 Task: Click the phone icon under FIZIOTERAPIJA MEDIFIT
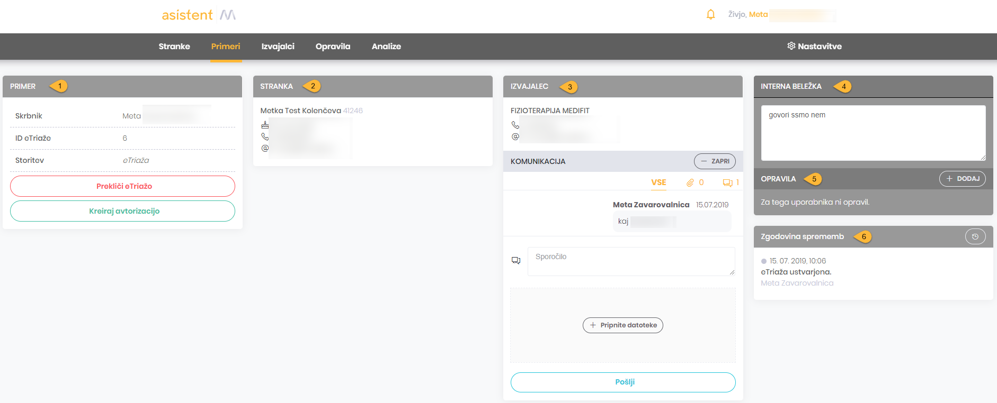tap(515, 125)
